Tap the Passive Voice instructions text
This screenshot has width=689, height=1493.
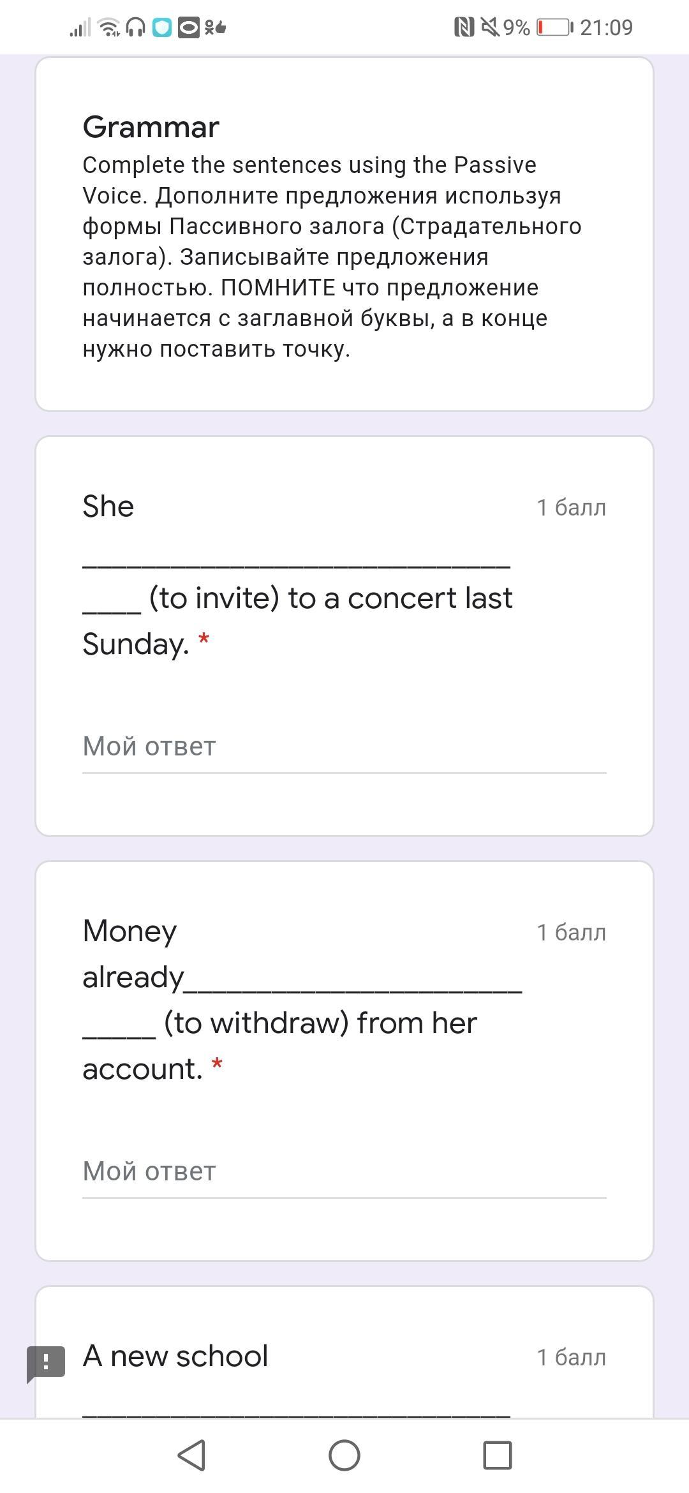coord(332,256)
